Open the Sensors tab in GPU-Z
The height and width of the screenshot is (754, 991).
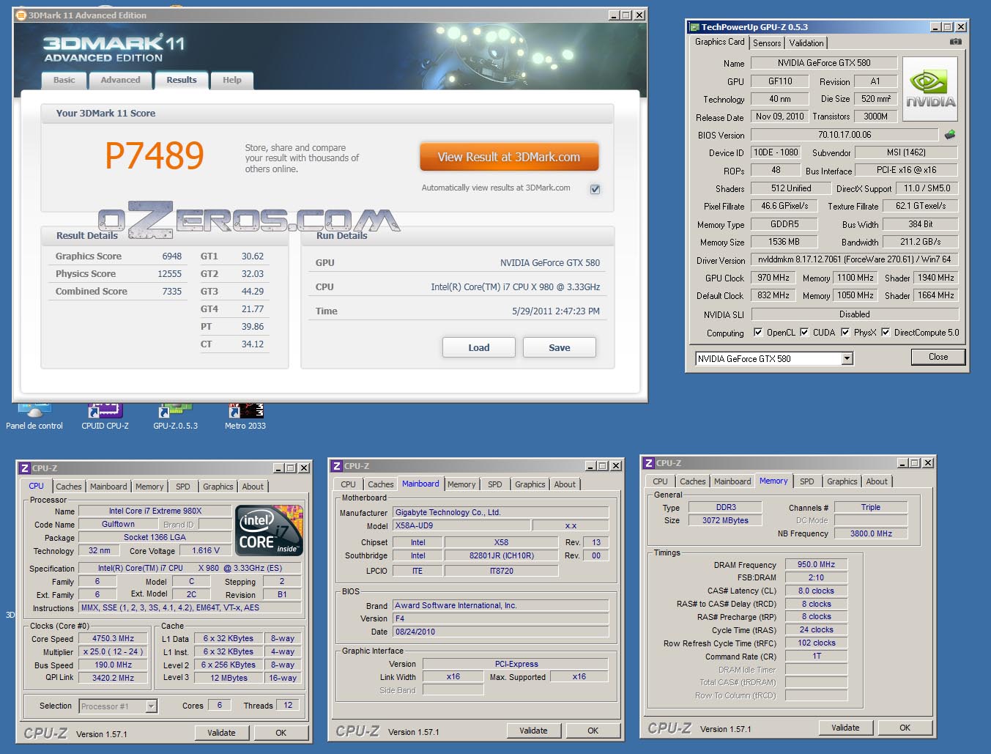tap(767, 43)
